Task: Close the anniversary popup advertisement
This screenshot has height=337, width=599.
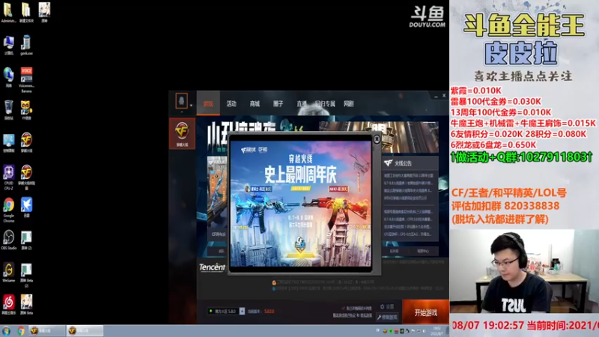Action: pyautogui.click(x=377, y=139)
